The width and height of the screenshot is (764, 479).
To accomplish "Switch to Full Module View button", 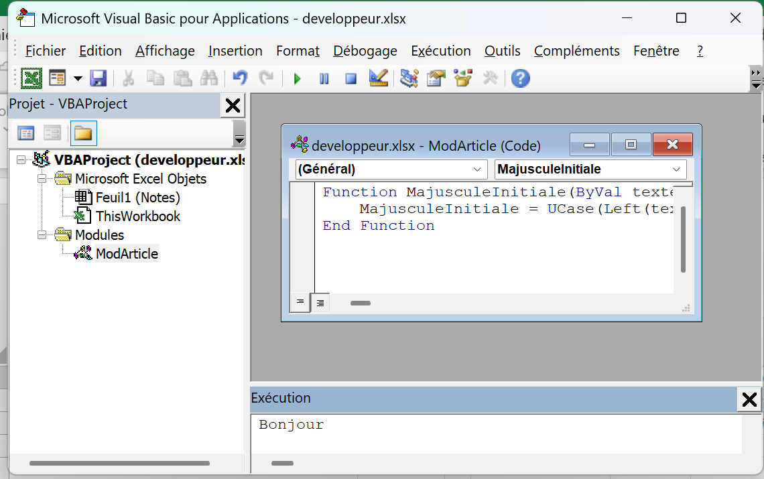I will coord(320,303).
